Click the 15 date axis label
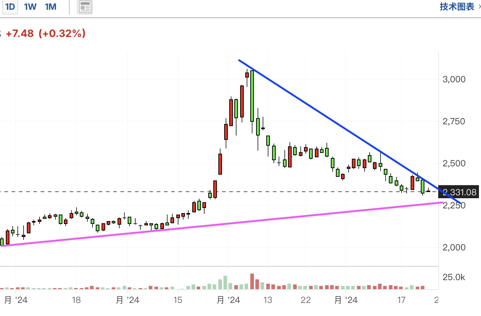 (177, 300)
